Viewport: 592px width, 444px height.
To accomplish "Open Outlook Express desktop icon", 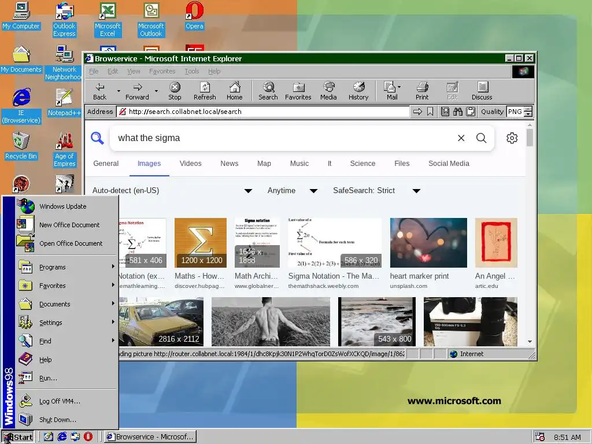I will [x=64, y=19].
